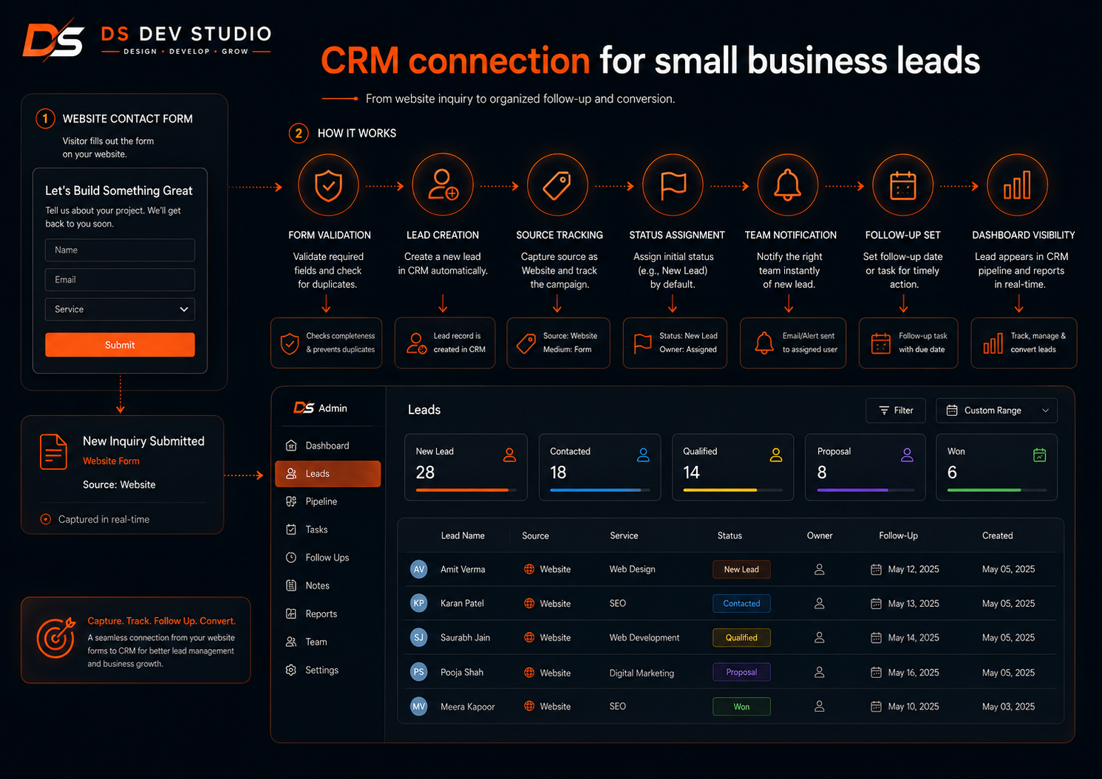1102x779 pixels.
Task: Click the New Inquiry Submitted document icon
Action: 53,451
